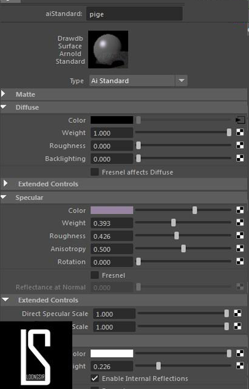Click the Anisotropy checker map button
The width and height of the screenshot is (249, 389).
click(x=240, y=249)
